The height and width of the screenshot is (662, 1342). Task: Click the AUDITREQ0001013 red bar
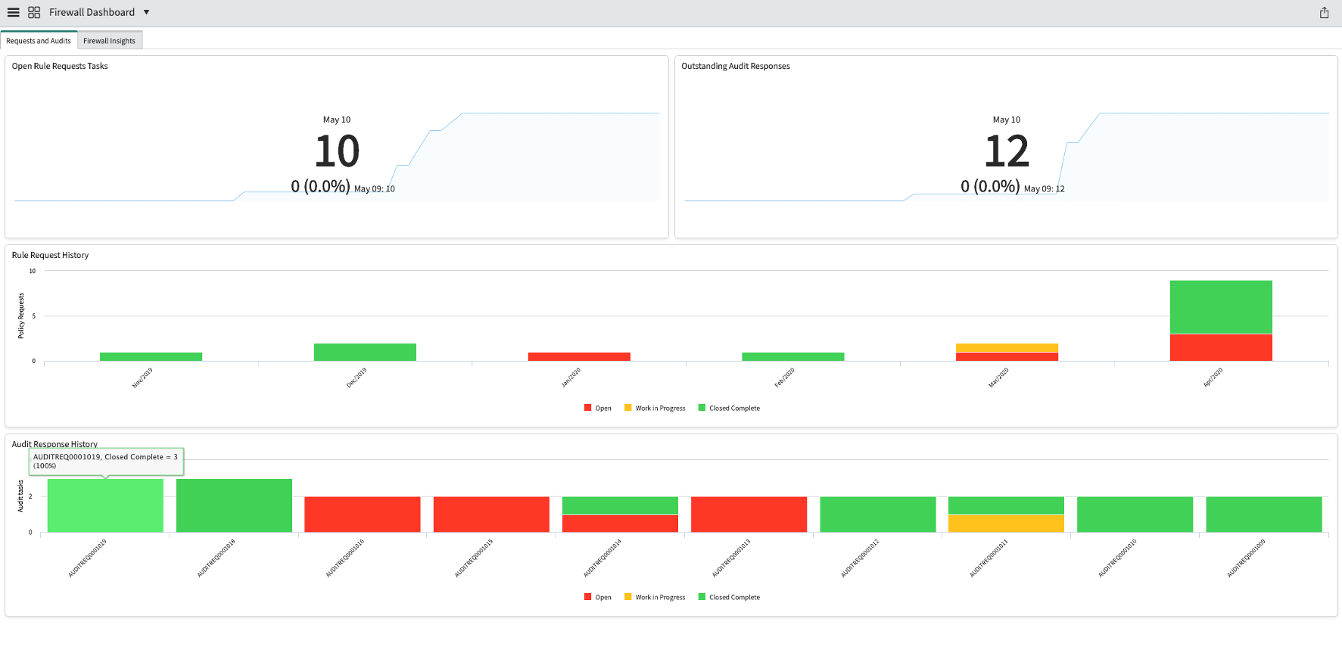point(749,514)
